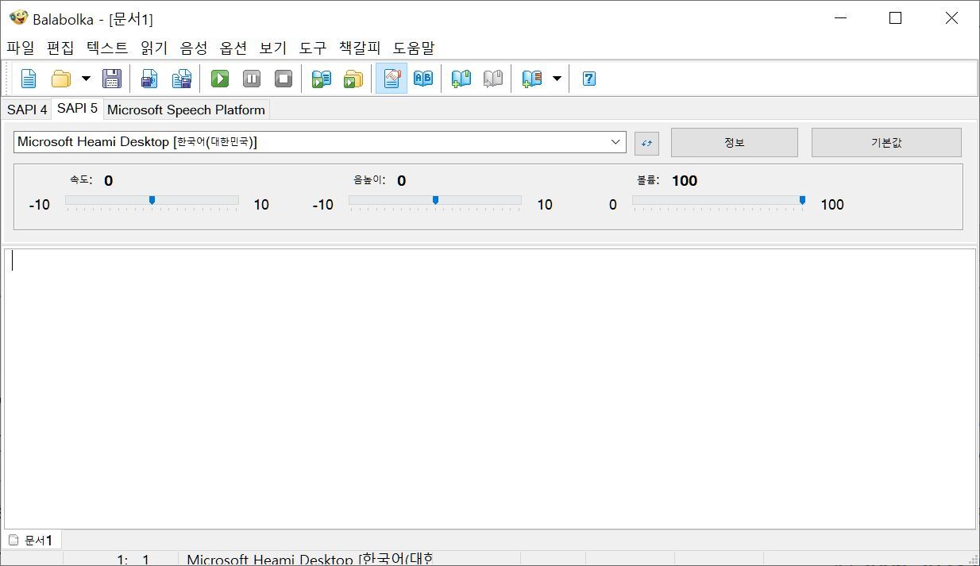Expand the open file dropdown arrow

click(86, 79)
